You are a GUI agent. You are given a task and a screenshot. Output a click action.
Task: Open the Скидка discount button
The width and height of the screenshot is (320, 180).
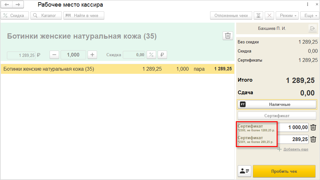tap(15, 15)
